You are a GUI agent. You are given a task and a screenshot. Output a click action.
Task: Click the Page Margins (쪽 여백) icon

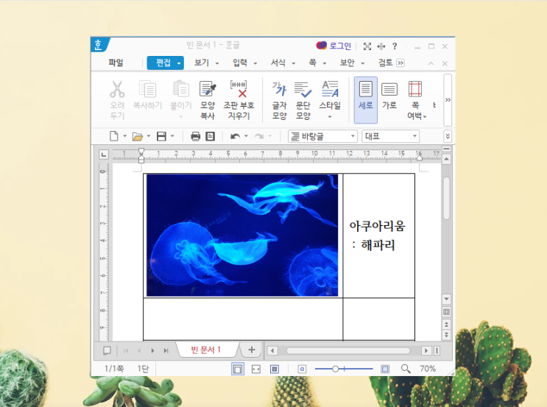415,88
